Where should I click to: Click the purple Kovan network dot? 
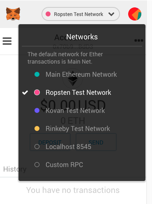[37, 110]
